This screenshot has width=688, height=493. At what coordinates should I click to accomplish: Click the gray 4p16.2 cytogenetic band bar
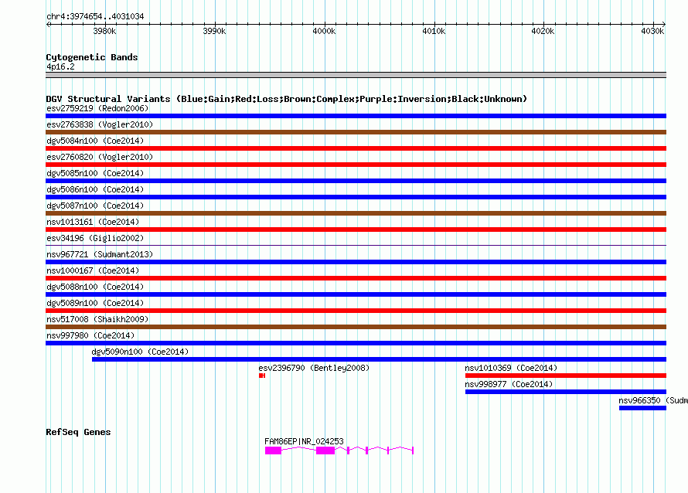[356, 75]
